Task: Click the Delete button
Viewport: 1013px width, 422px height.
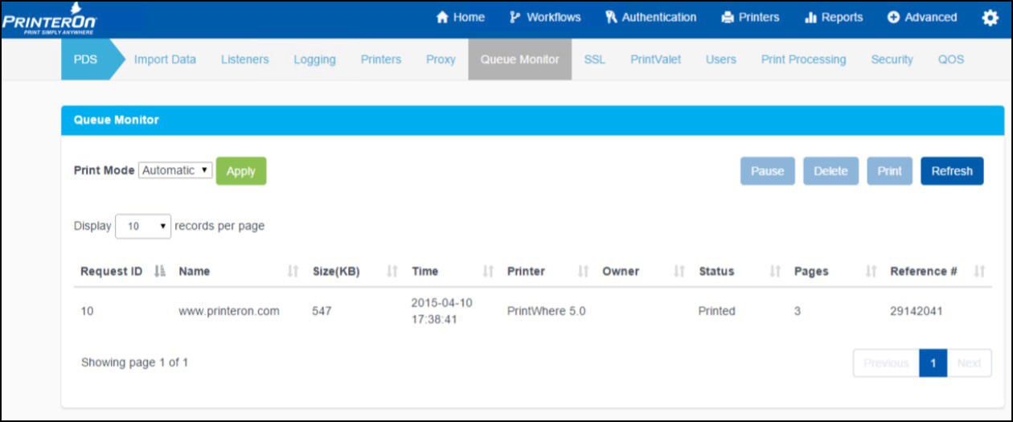Action: pyautogui.click(x=830, y=170)
